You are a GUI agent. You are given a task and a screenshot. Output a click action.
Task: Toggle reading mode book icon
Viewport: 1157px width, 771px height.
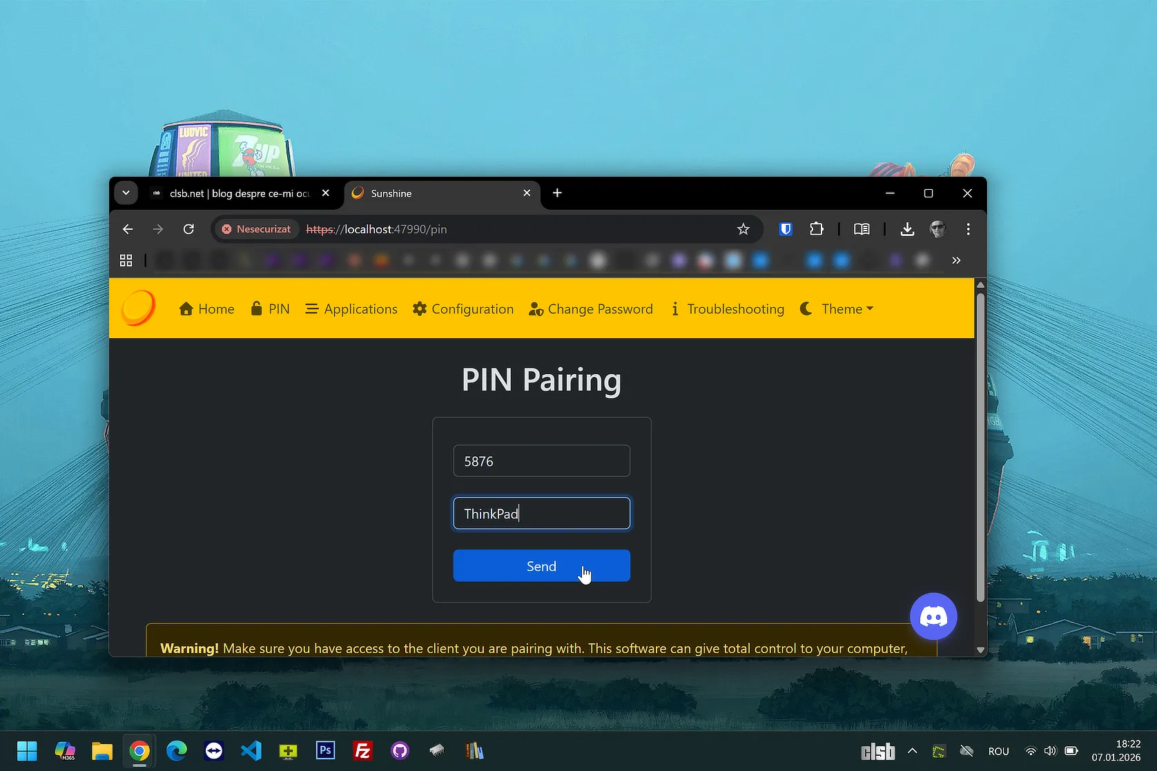click(x=862, y=229)
